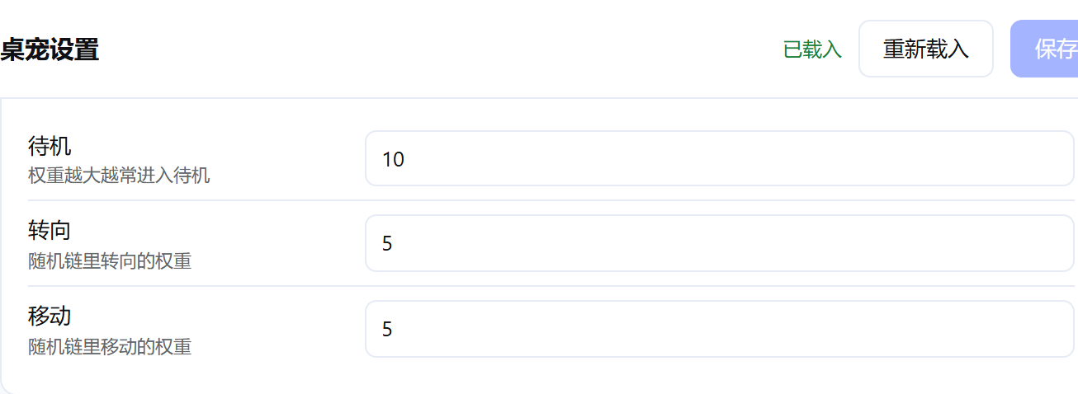Focus the 移动 weight input field
Screen dimensions: 1078x394
[720, 329]
